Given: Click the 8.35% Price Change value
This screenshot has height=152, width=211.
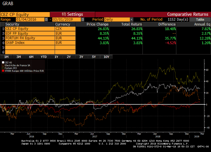Looking at the screenshot, I should 104,34.
